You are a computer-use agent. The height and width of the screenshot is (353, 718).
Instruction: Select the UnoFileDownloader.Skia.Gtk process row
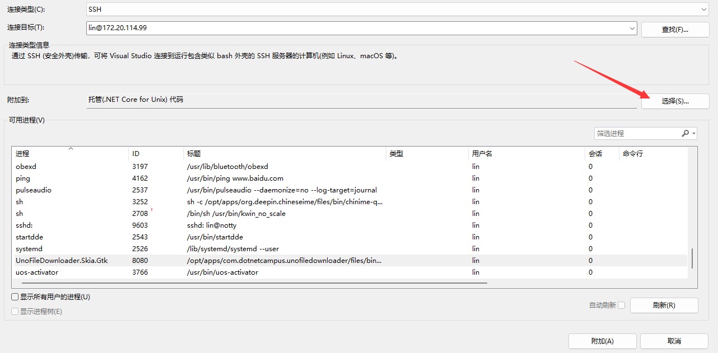[224, 260]
